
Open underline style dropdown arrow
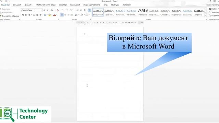31,15
